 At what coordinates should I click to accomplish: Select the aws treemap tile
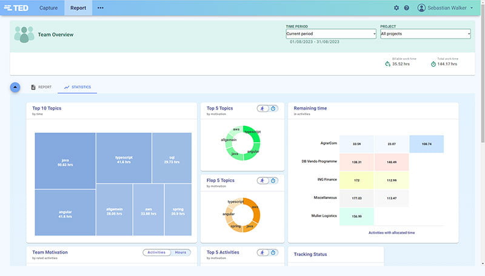click(x=149, y=209)
